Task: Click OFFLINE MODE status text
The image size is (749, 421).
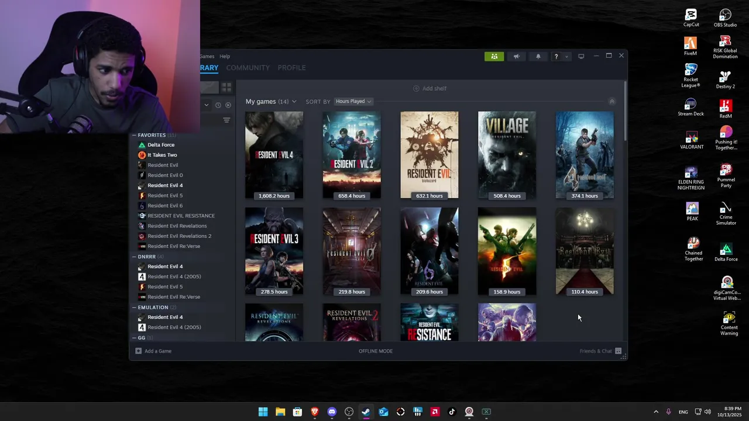Action: pyautogui.click(x=376, y=351)
